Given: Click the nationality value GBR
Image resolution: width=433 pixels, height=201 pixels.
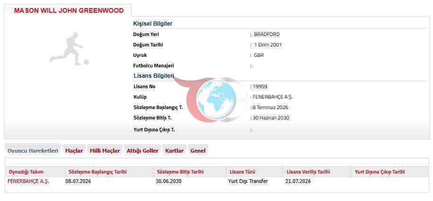Looking at the screenshot, I should click(259, 55).
